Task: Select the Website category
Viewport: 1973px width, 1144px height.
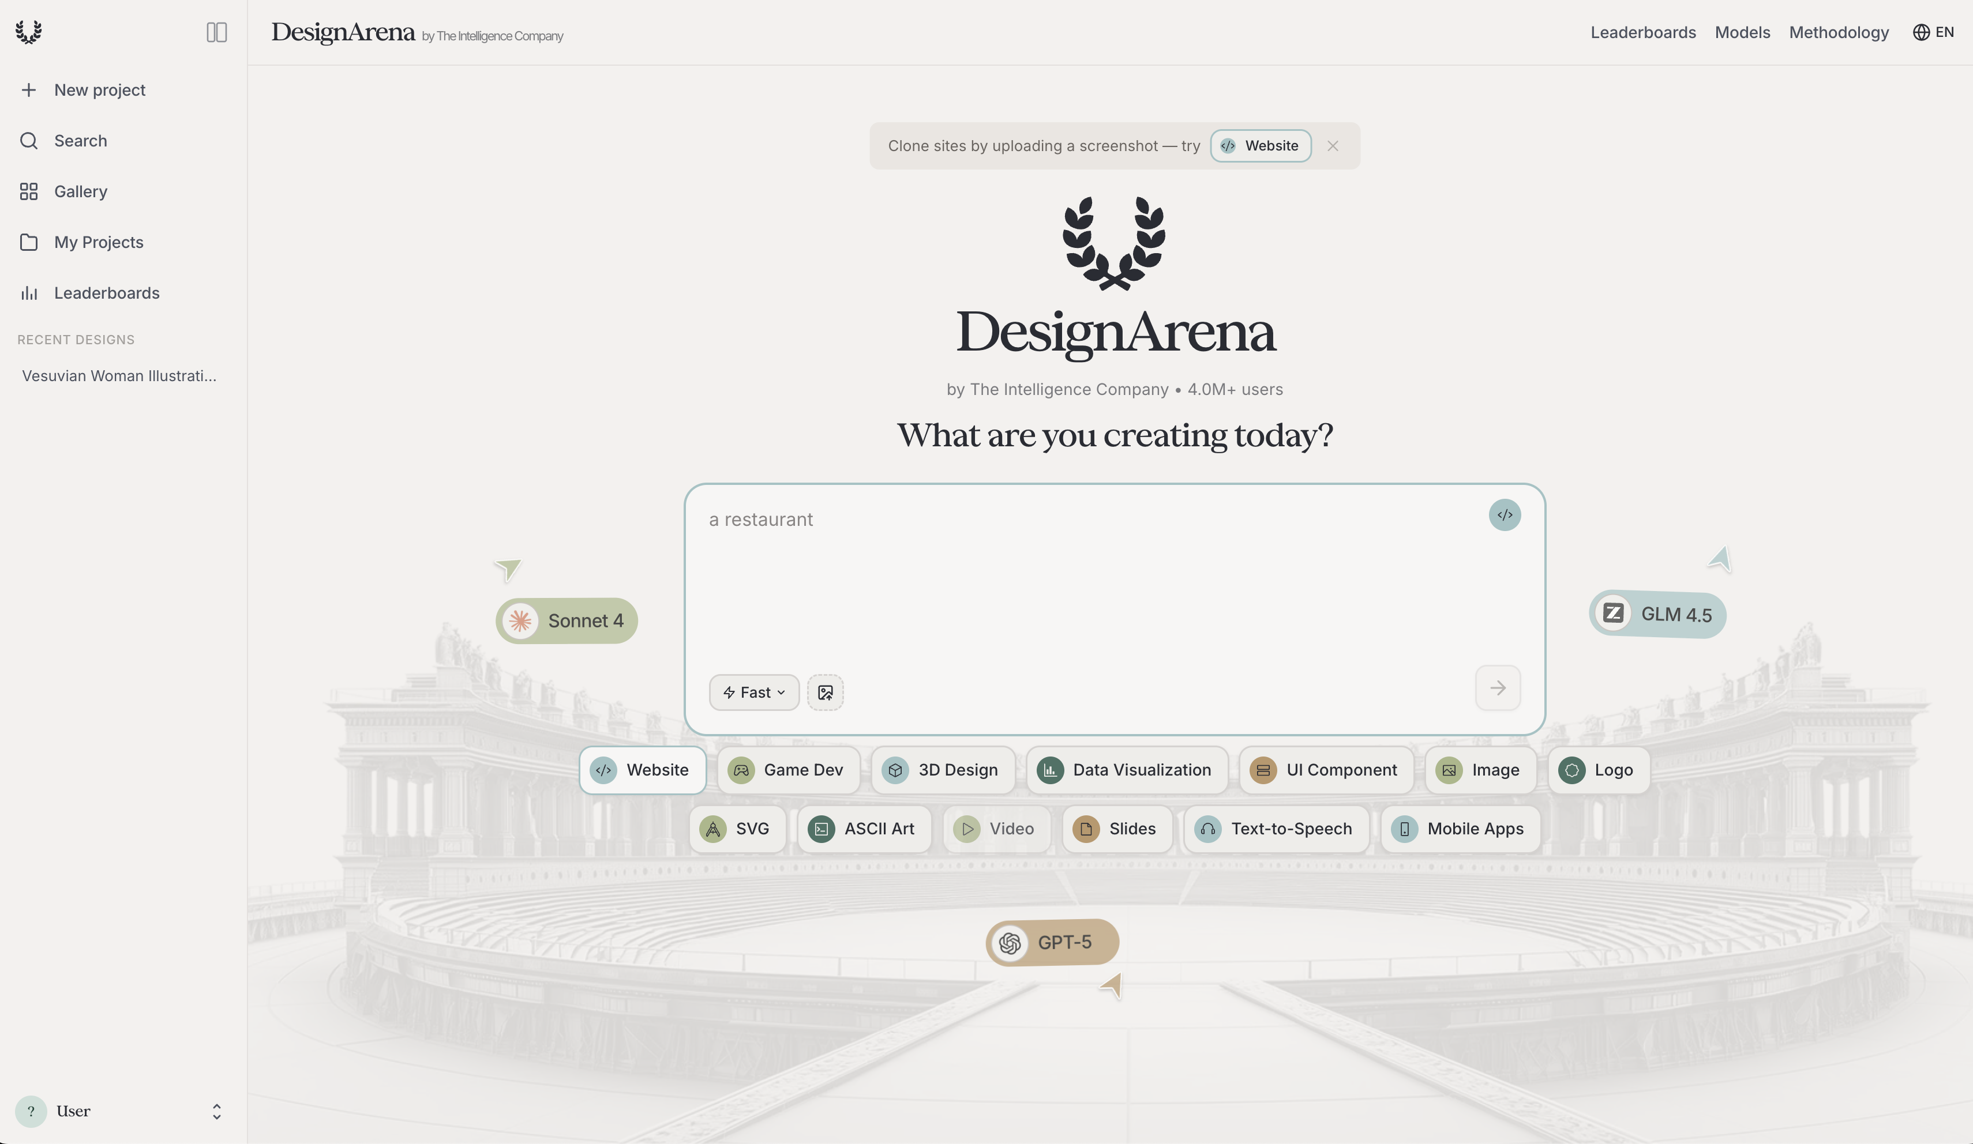Action: click(x=643, y=770)
